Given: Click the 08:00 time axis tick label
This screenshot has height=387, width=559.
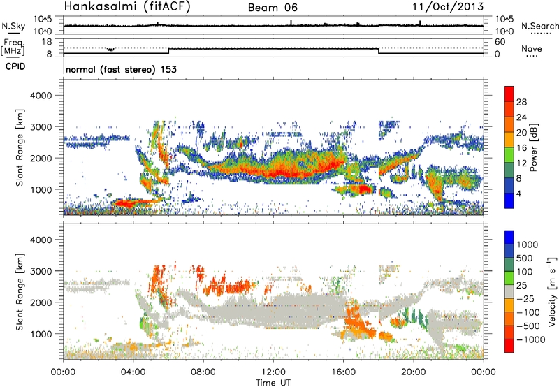Looking at the screenshot, I should pos(203,372).
